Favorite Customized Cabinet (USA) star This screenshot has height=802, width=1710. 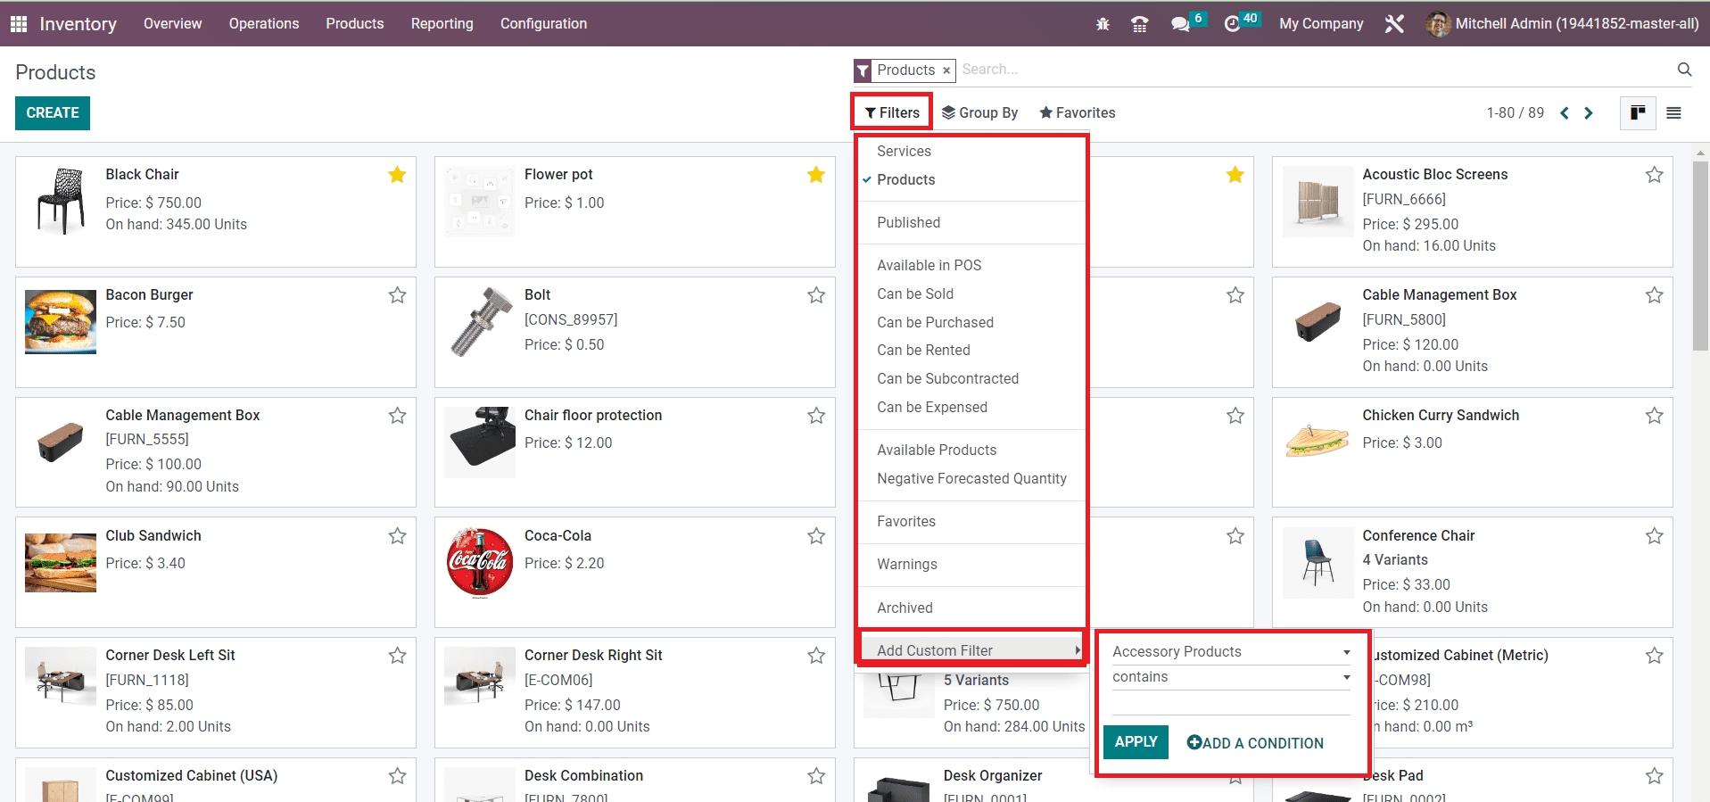[397, 776]
